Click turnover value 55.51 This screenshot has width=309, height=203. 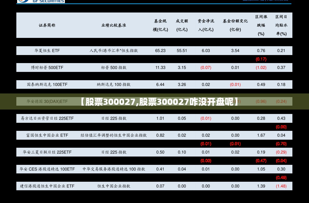tap(182, 51)
